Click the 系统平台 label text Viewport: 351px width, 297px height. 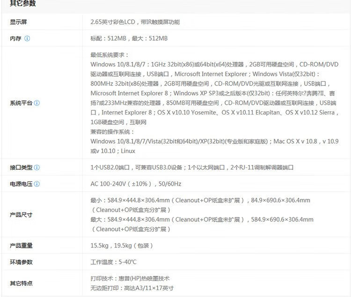pos(21,103)
